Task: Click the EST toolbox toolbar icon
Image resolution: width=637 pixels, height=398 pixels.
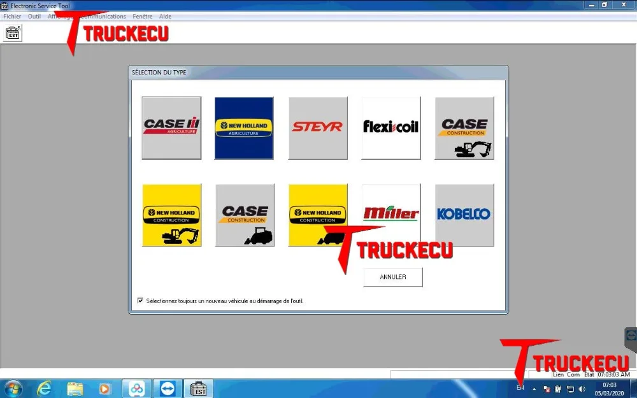Action: [x=13, y=32]
